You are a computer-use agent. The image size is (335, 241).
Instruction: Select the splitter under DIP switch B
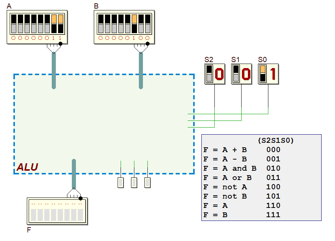(141, 48)
